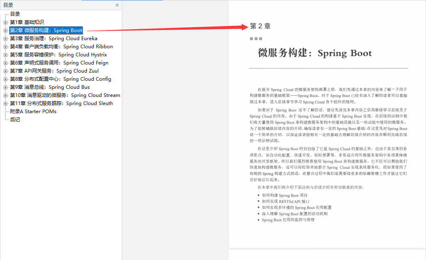Jump to 第1章 基础知识 bookmark

pyautogui.click(x=27, y=22)
